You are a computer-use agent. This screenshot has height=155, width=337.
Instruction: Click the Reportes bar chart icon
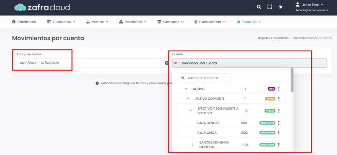[x=238, y=22]
